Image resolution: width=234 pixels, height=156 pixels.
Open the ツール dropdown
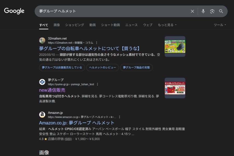[220, 25]
